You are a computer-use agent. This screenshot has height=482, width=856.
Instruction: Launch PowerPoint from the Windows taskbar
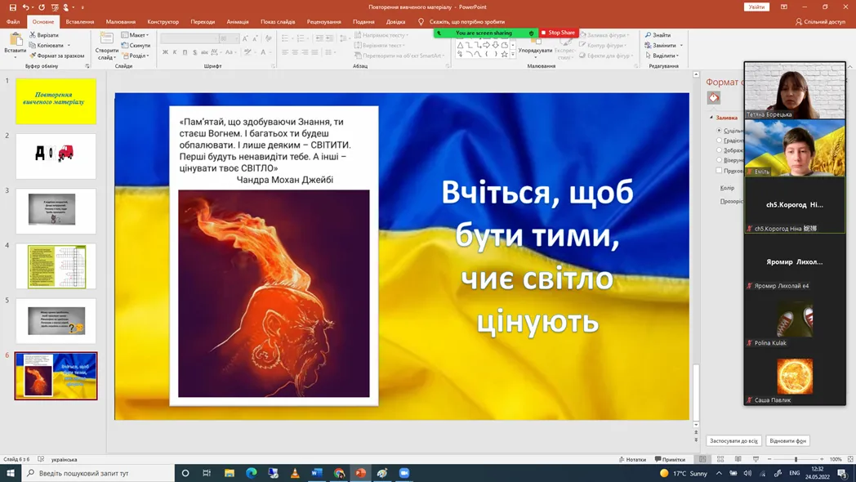tap(360, 473)
